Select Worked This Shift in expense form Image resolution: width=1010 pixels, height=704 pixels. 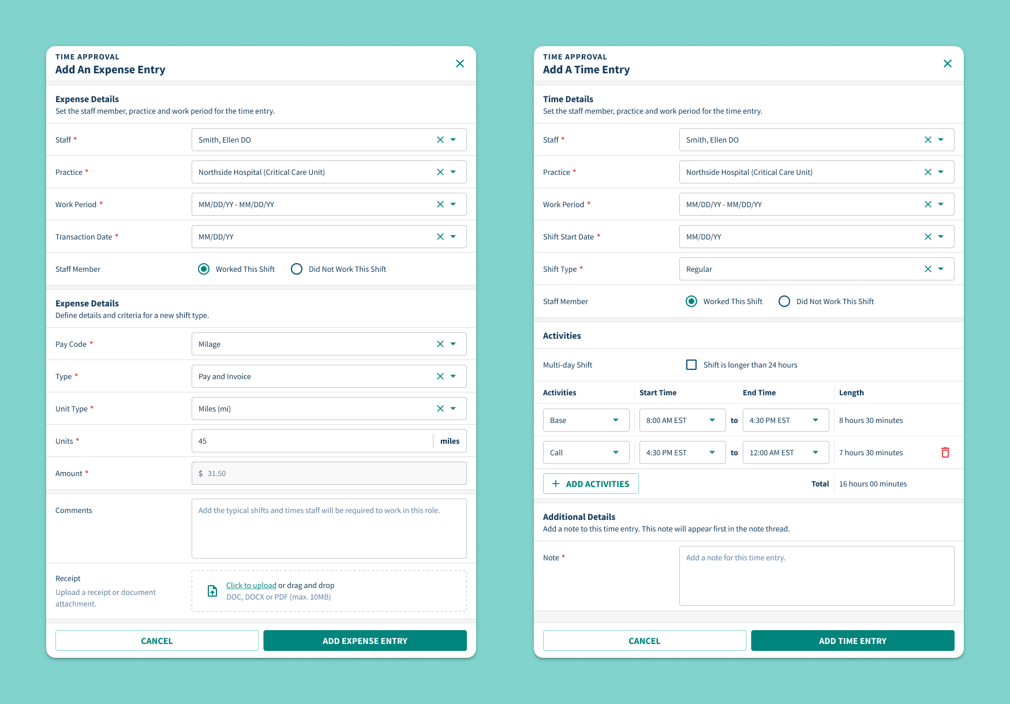[x=204, y=269]
